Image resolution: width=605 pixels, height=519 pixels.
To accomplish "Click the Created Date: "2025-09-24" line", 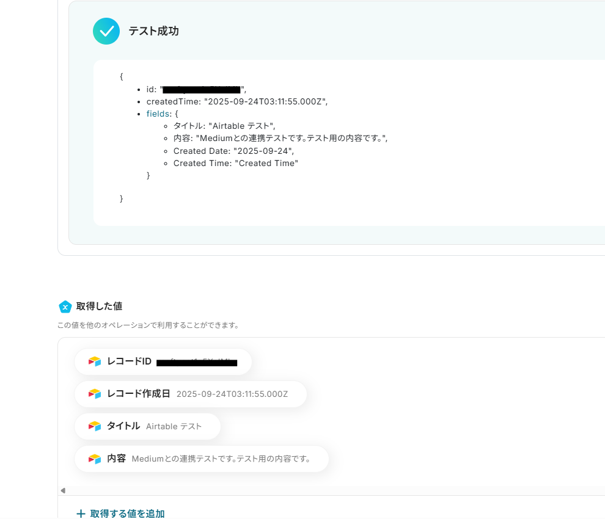I will 233,151.
